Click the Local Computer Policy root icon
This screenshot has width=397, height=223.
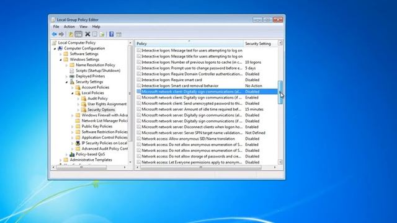pyautogui.click(x=54, y=43)
